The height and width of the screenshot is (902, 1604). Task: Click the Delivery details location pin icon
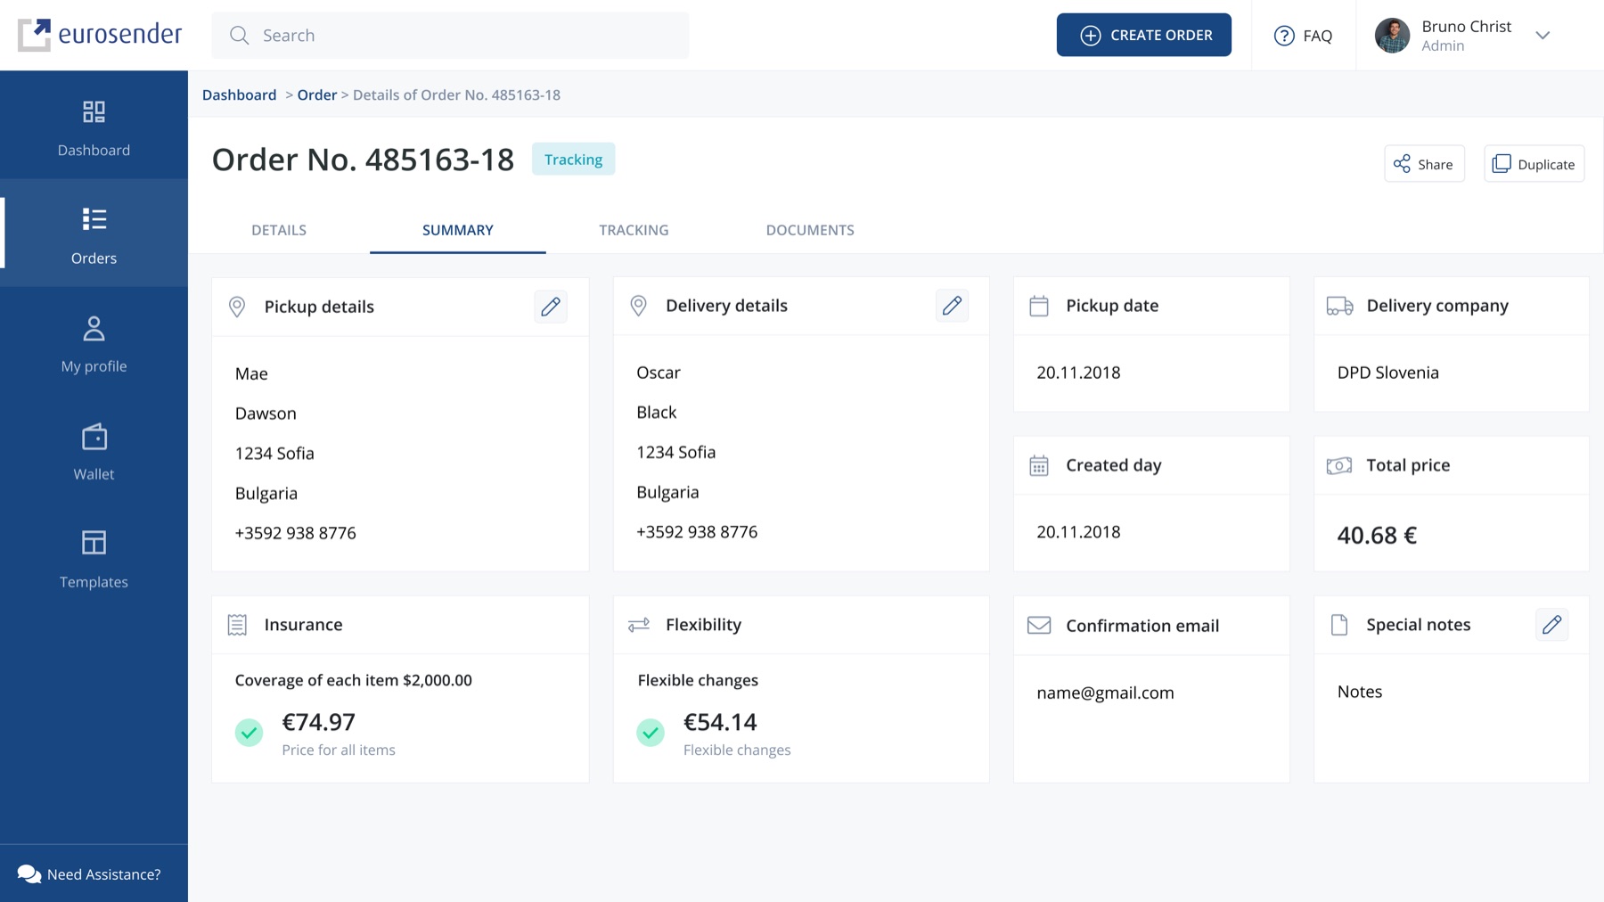pyautogui.click(x=638, y=306)
